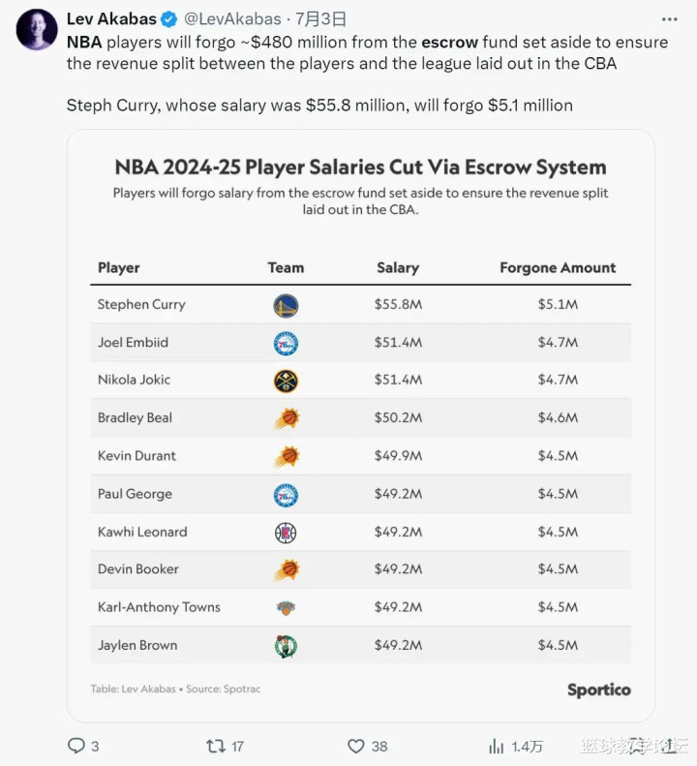This screenshot has width=697, height=766.
Task: Click the 76ers logo beside Joel Embiid
Action: (x=286, y=344)
